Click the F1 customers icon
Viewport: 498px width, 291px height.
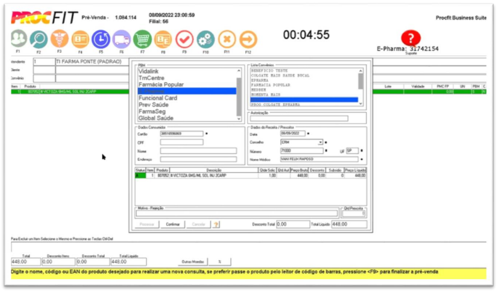(19, 38)
